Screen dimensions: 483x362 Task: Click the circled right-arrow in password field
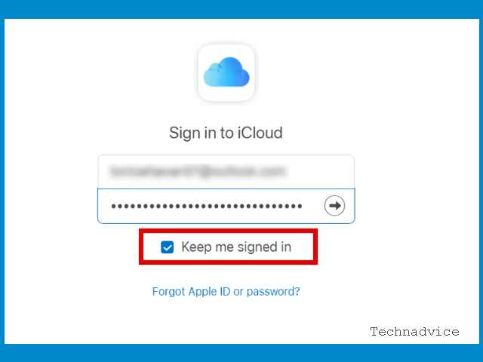coord(334,205)
